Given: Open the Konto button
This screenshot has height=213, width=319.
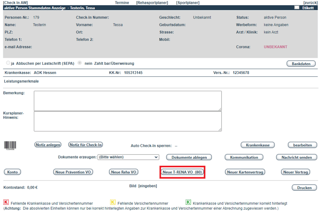Looking at the screenshot, I should coord(13,172).
